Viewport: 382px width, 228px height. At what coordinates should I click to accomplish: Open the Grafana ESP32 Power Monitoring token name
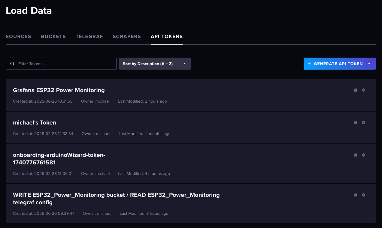click(x=59, y=90)
